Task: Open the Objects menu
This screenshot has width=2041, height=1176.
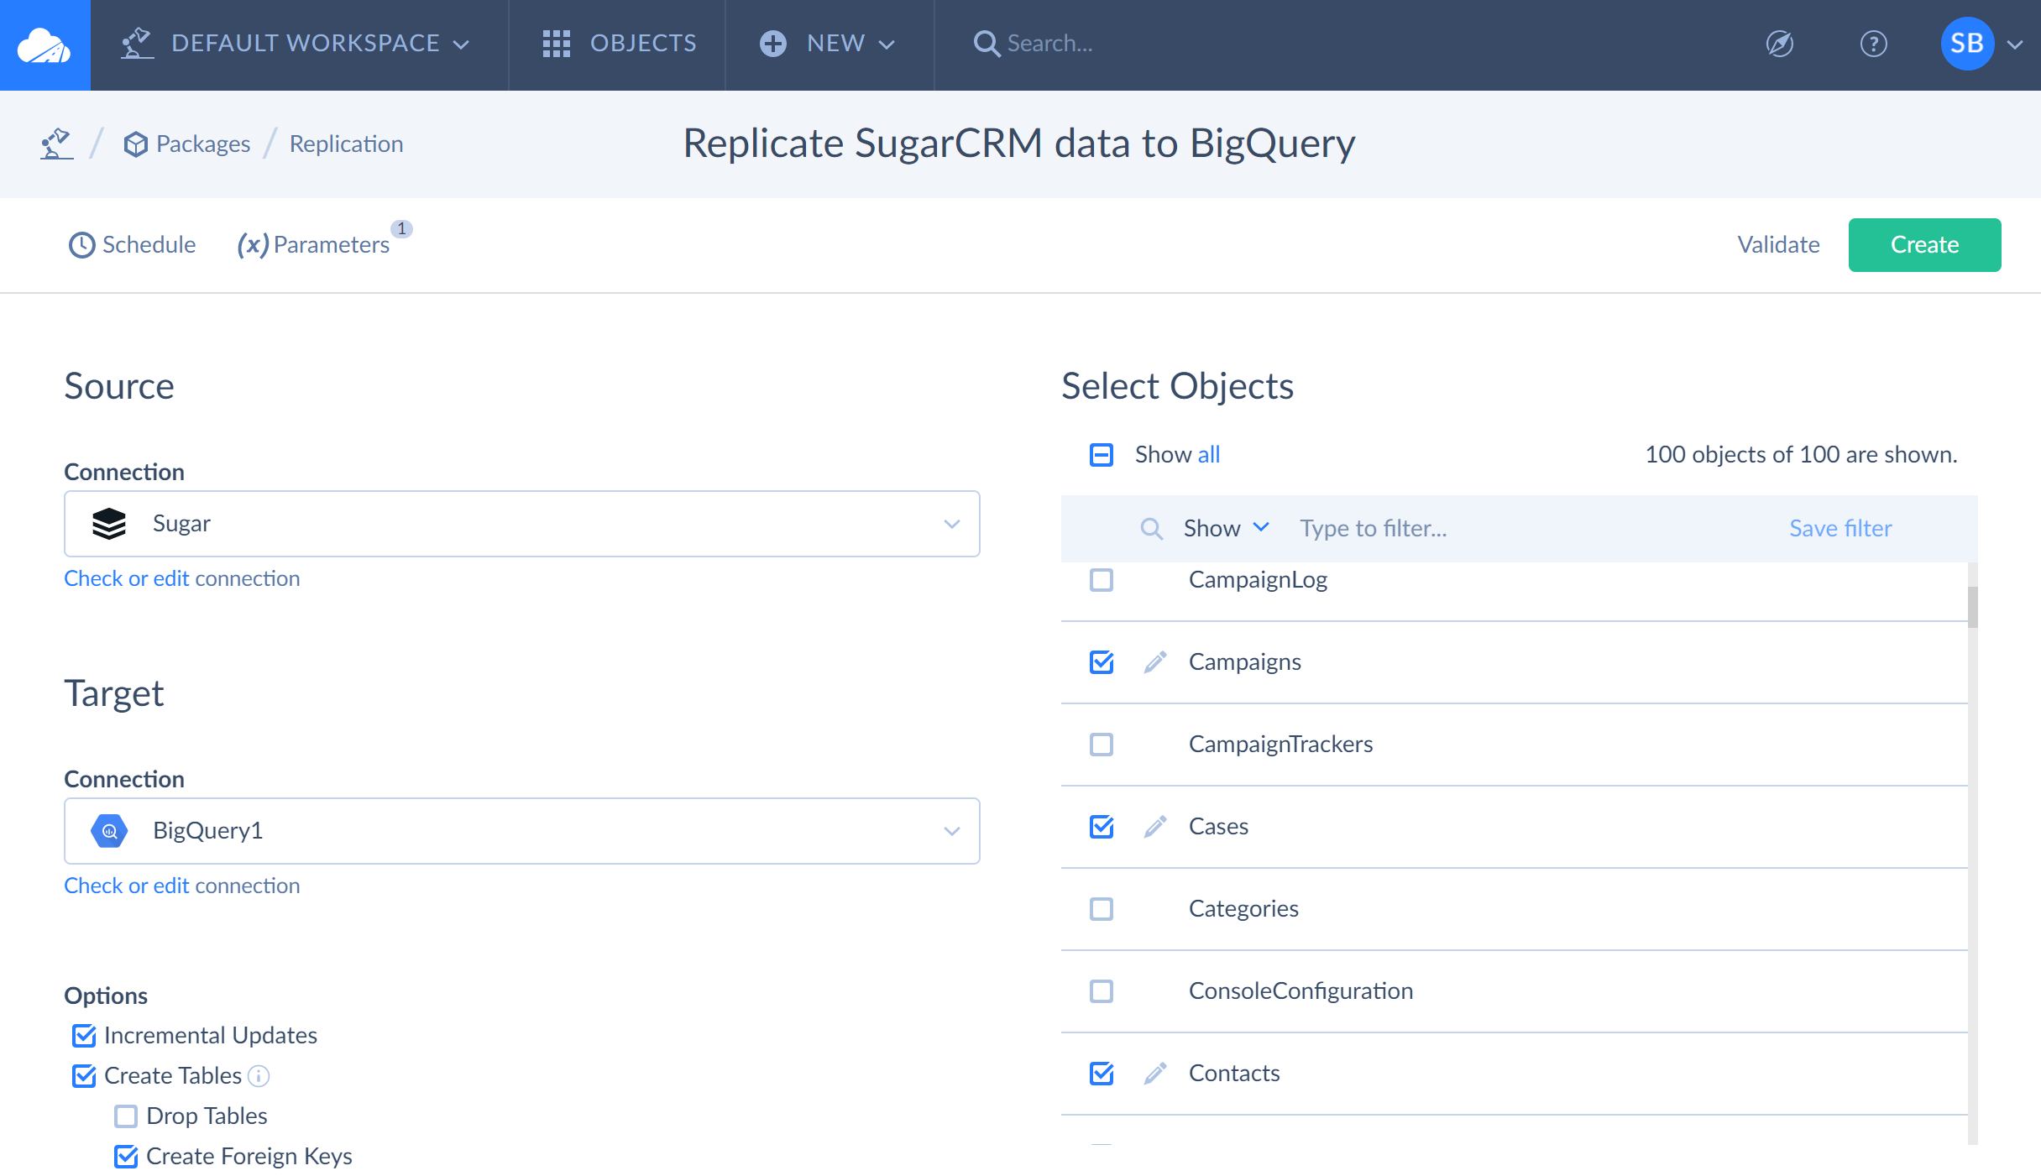Action: tap(619, 44)
